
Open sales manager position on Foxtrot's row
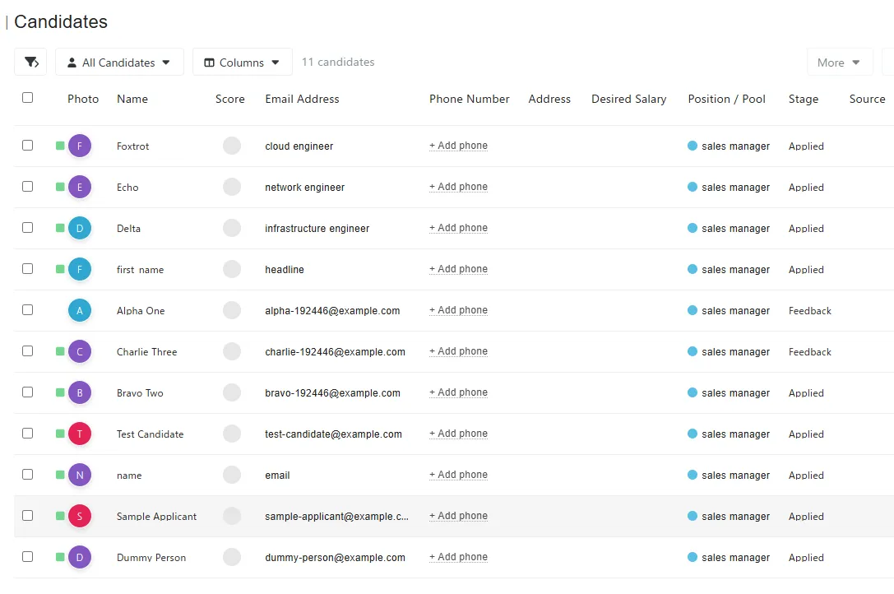click(x=735, y=146)
